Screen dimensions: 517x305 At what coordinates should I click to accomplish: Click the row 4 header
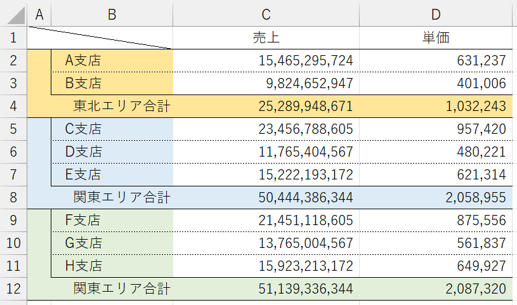(14, 105)
